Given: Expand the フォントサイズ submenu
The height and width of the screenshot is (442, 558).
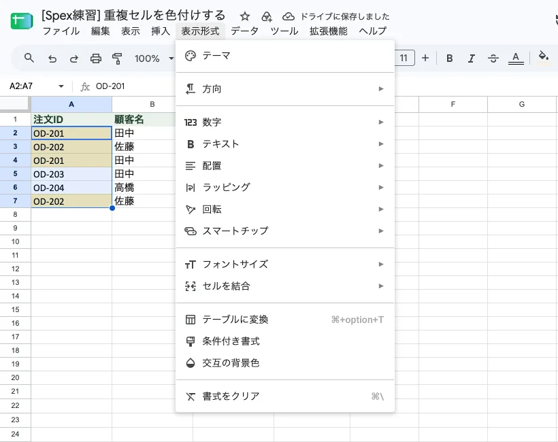Looking at the screenshot, I should pos(285,265).
